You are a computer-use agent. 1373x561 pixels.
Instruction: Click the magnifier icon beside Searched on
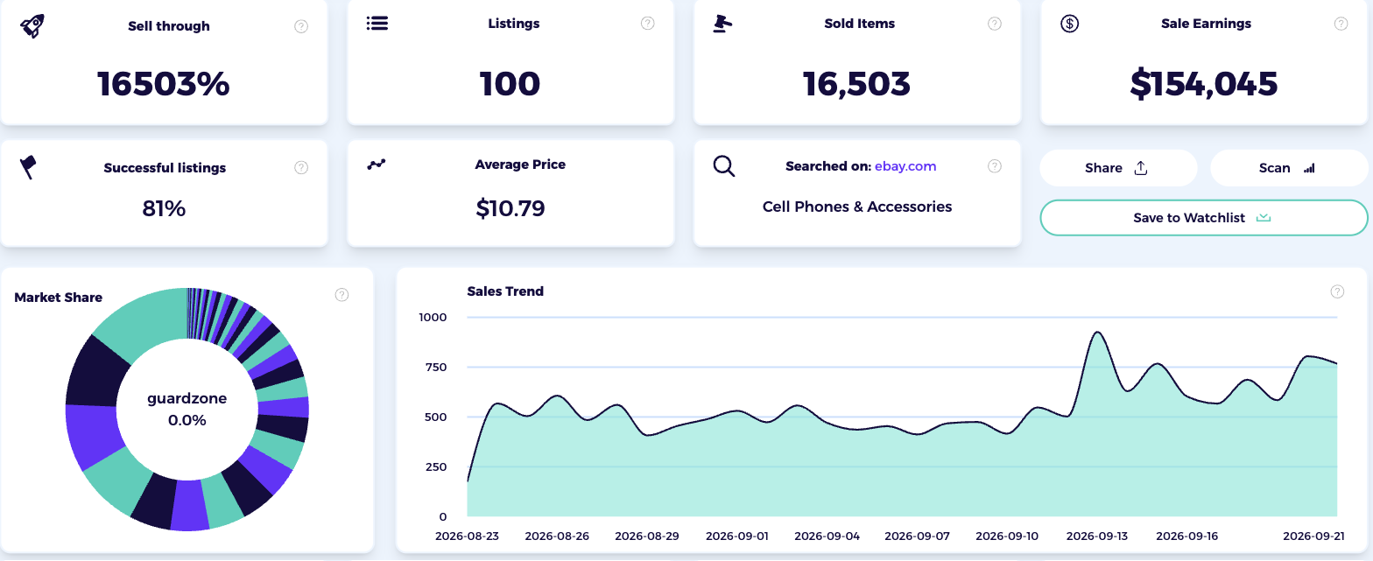pyautogui.click(x=724, y=165)
